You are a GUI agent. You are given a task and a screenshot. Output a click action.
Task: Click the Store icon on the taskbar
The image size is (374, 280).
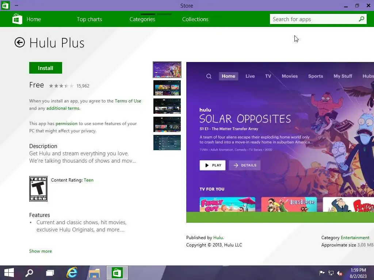point(117,273)
